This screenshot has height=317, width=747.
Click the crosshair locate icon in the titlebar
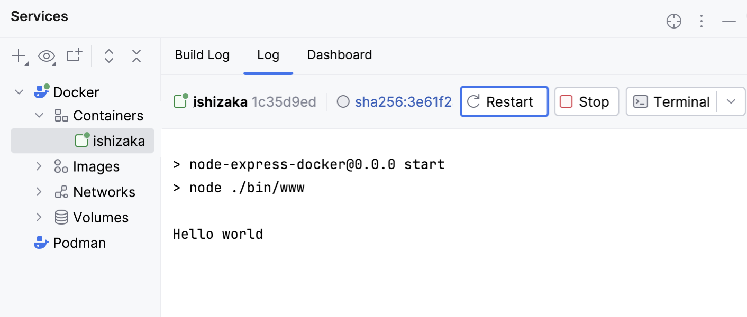click(673, 21)
